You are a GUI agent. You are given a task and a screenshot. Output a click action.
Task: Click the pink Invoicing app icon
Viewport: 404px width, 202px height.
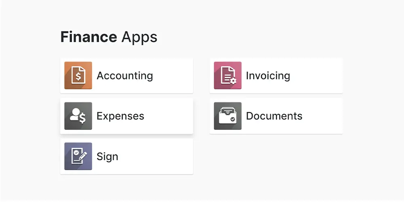(227, 76)
